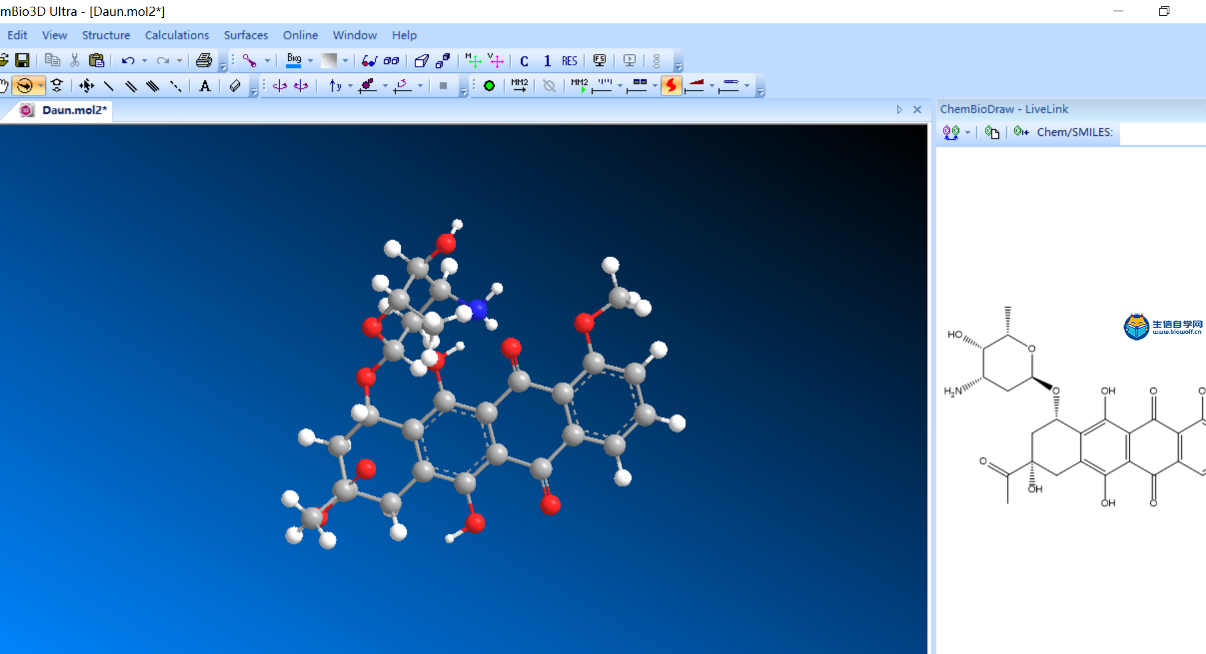This screenshot has width=1206, height=654.
Task: Open the Surfaces menu
Action: [246, 35]
